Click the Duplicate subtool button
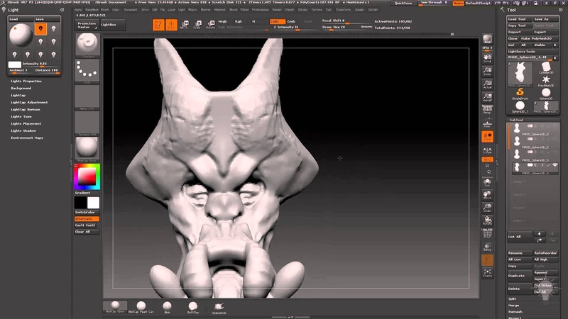The height and width of the screenshot is (319, 568). [520, 276]
